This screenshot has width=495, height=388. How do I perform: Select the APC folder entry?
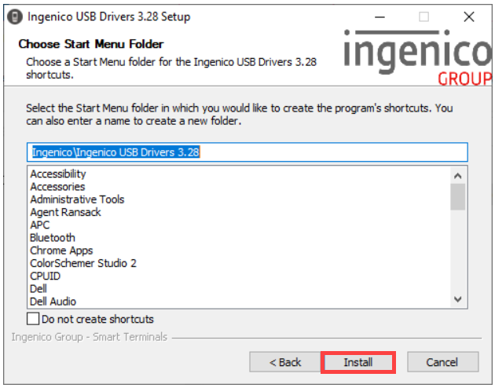40,225
